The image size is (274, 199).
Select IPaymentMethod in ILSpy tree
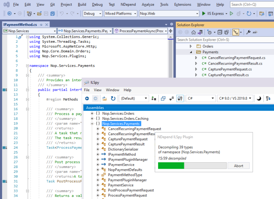[122, 154]
